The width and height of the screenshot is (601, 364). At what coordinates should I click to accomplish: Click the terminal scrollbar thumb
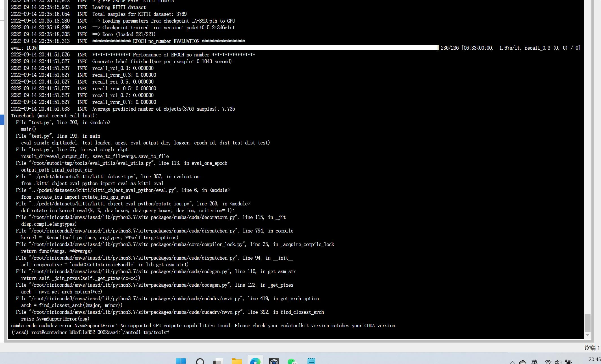[587, 323]
